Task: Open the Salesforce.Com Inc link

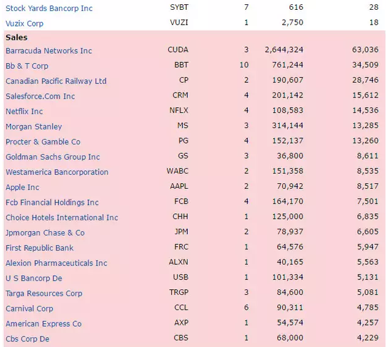Action: (x=40, y=96)
